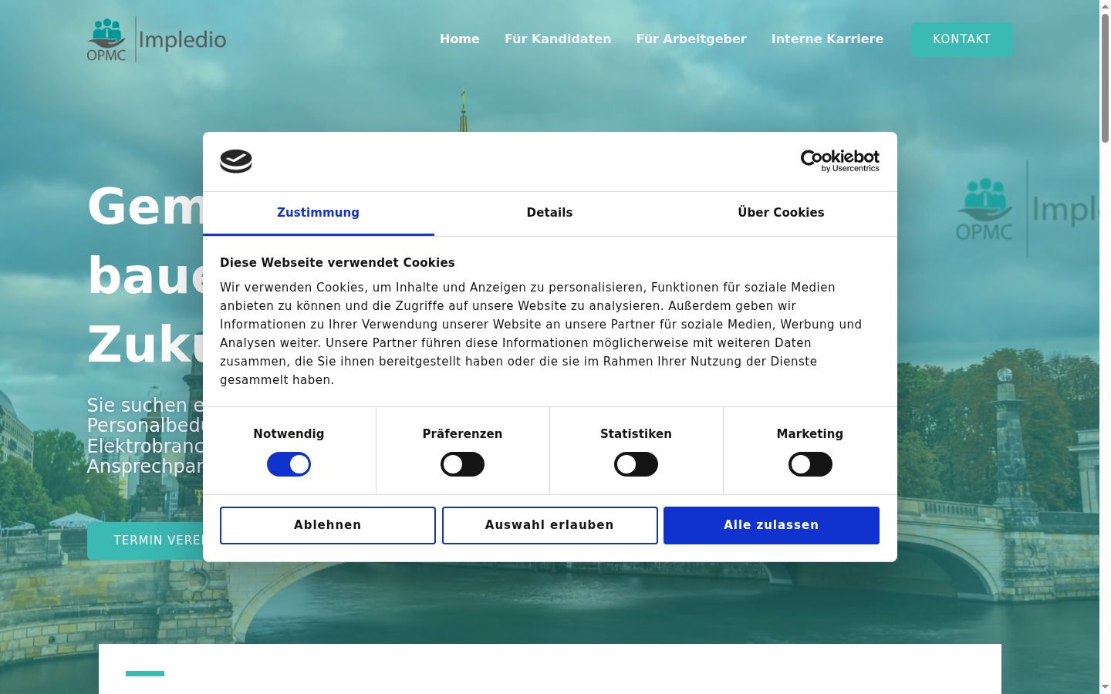Screen dimensions: 1111x694
Task: Click the Präferenzen label text
Action: pos(462,434)
